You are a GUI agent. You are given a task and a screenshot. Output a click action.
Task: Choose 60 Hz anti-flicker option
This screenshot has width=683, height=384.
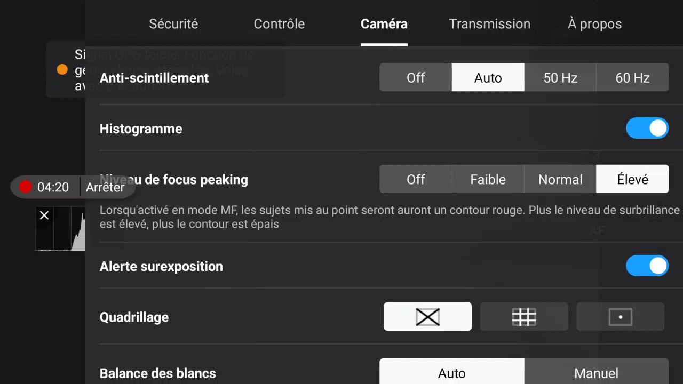632,77
